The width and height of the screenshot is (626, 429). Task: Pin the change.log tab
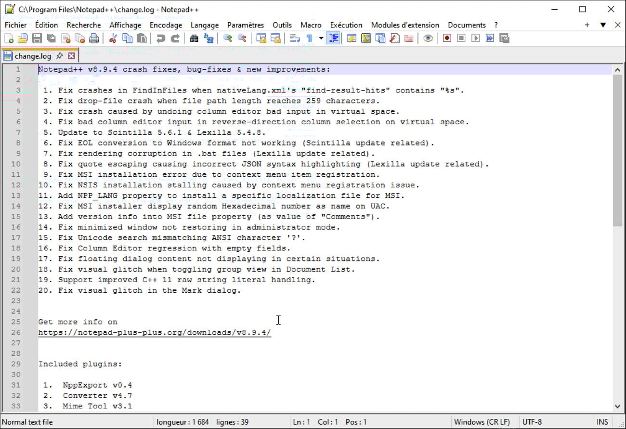60,56
